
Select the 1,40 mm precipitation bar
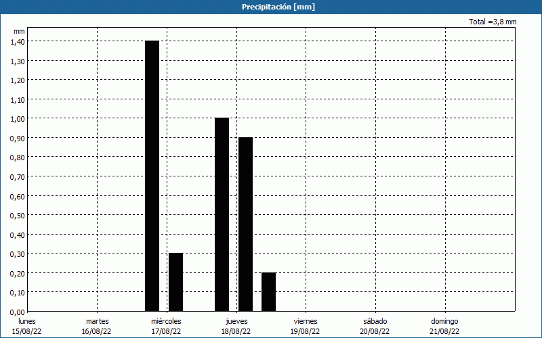[152, 176]
